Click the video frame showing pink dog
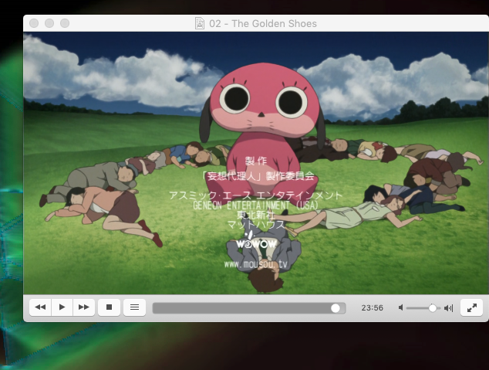The image size is (489, 370). (x=256, y=163)
